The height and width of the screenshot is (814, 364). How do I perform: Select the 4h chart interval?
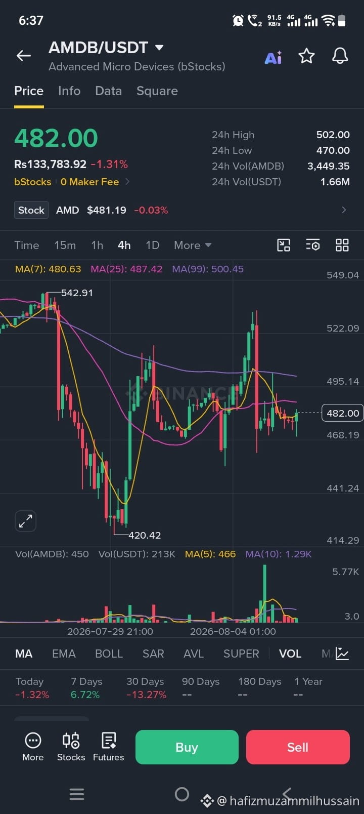point(124,245)
